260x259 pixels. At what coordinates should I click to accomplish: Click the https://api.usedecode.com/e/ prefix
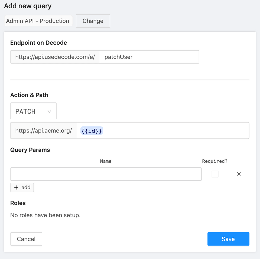(x=55, y=57)
